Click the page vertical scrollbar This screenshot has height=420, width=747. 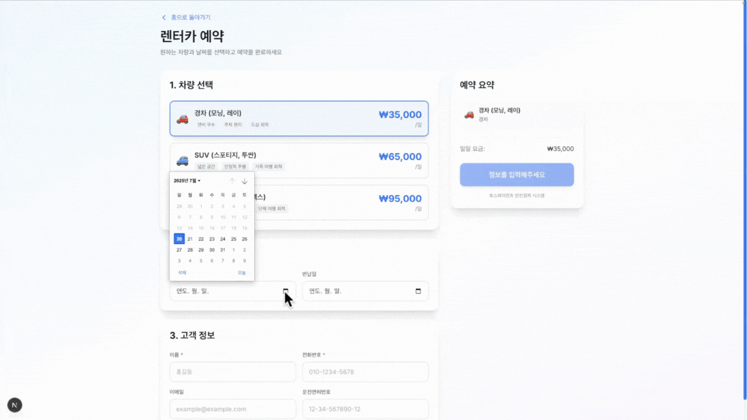pos(744,200)
